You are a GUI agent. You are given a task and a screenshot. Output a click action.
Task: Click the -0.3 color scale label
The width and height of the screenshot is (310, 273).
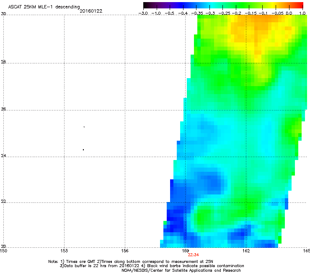(x=210, y=13)
